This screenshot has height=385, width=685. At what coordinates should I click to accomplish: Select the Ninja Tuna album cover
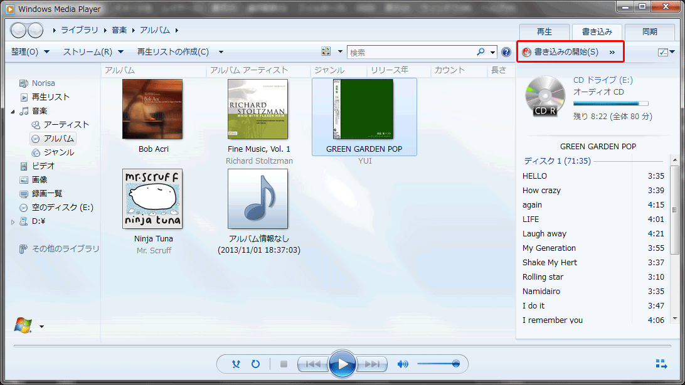152,199
